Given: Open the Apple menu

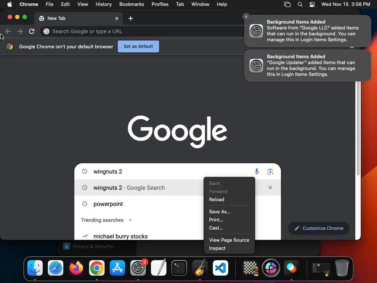Looking at the screenshot, I should [9, 4].
